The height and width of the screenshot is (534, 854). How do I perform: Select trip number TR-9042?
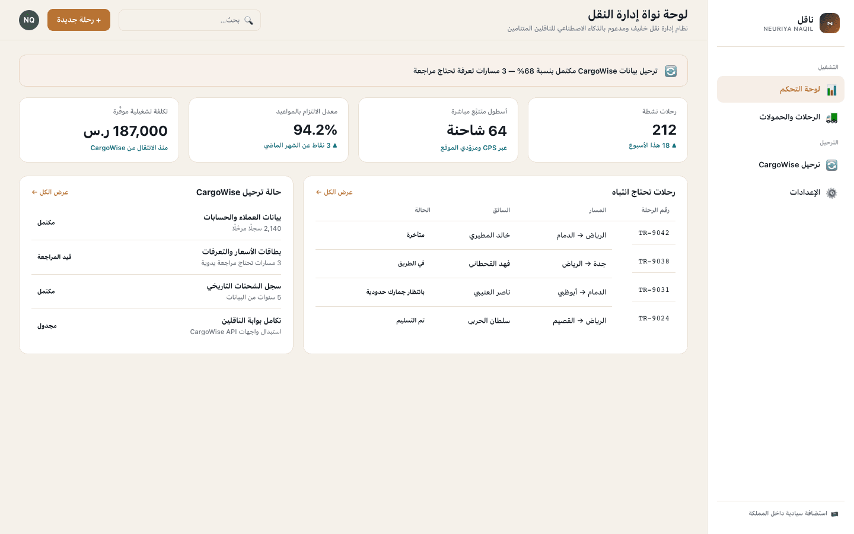(654, 233)
